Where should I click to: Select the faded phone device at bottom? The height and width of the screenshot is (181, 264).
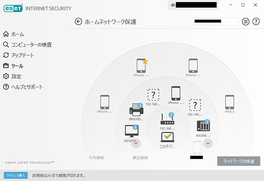click(x=197, y=148)
